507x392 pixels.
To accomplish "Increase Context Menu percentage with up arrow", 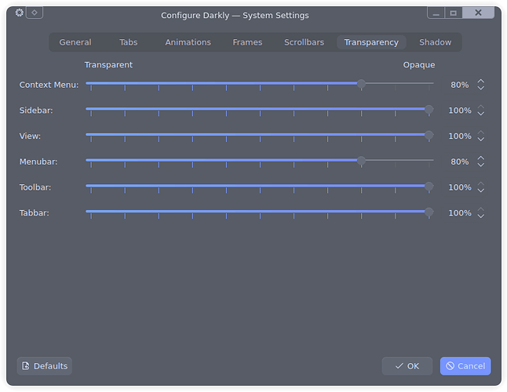I will [481, 81].
